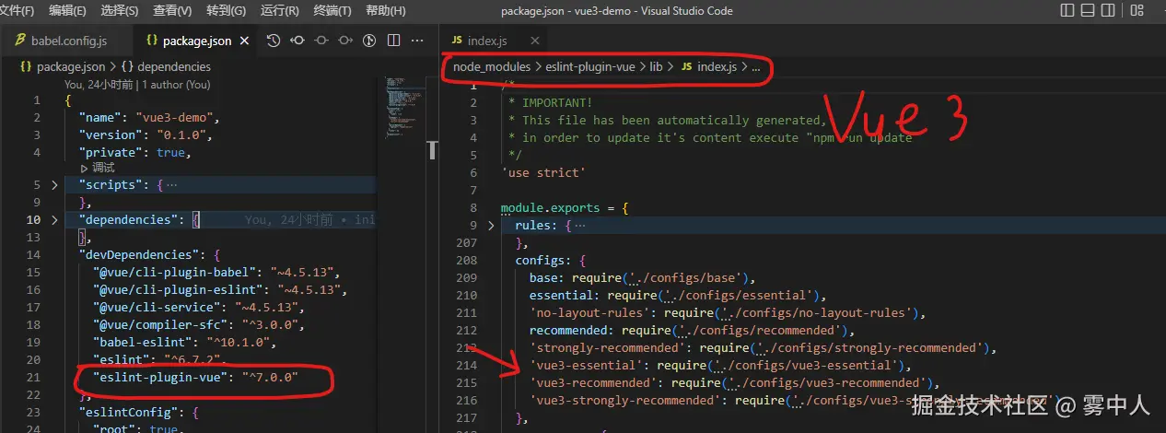Image resolution: width=1166 pixels, height=433 pixels.
Task: Click the 'use strict' line in index.js
Action: pos(543,172)
